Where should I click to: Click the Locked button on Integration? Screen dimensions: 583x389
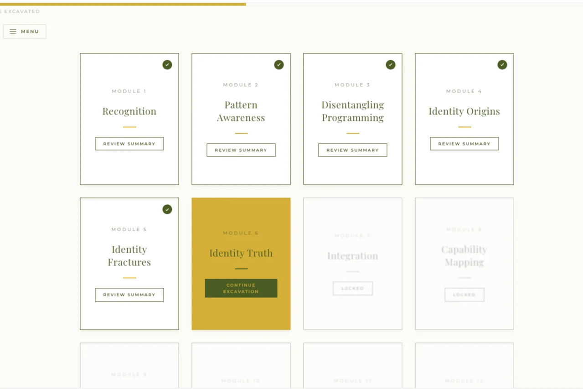353,288
